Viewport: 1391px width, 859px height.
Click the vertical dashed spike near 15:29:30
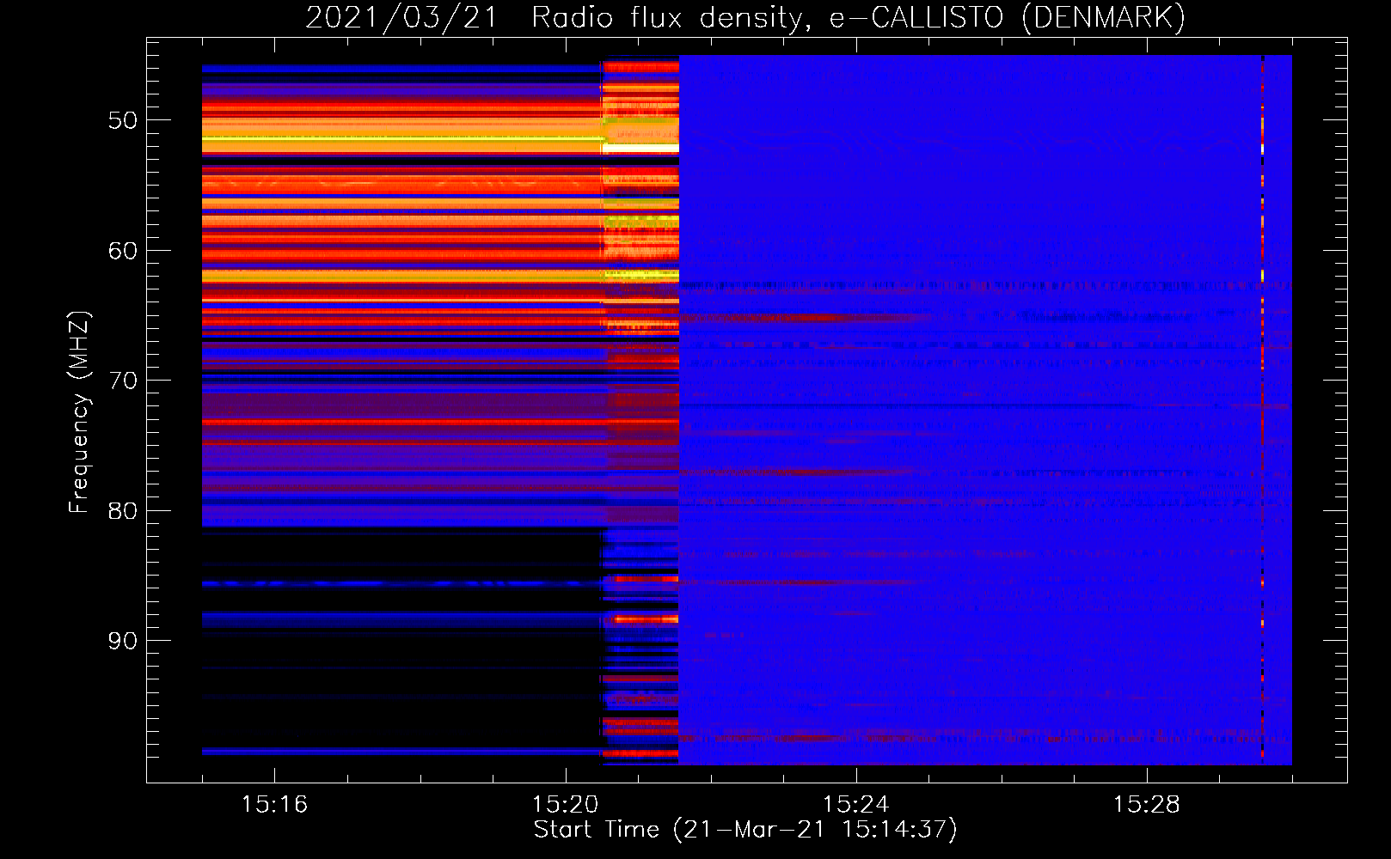point(1262,410)
